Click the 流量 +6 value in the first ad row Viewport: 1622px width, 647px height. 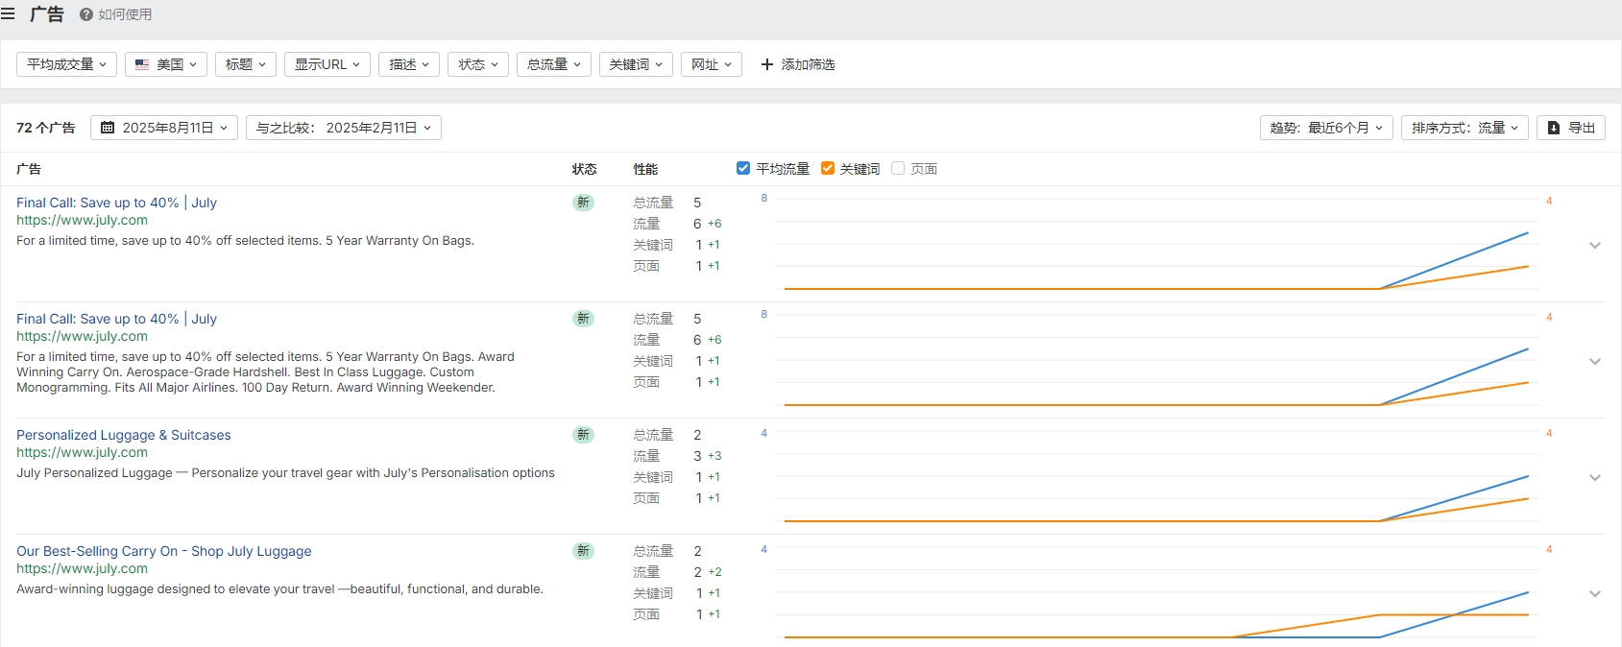pyautogui.click(x=707, y=224)
